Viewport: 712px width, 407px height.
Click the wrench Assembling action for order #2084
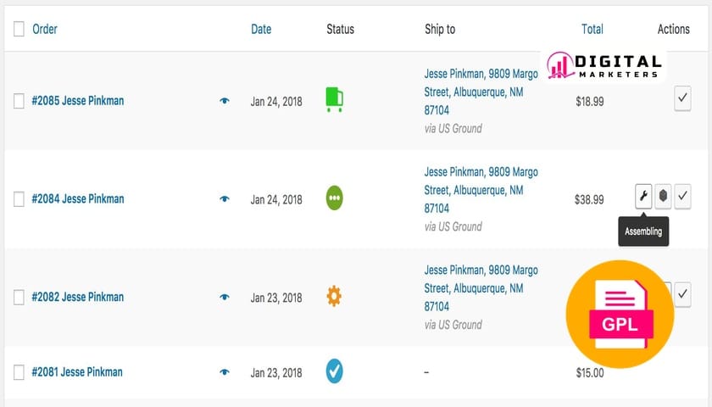point(643,196)
